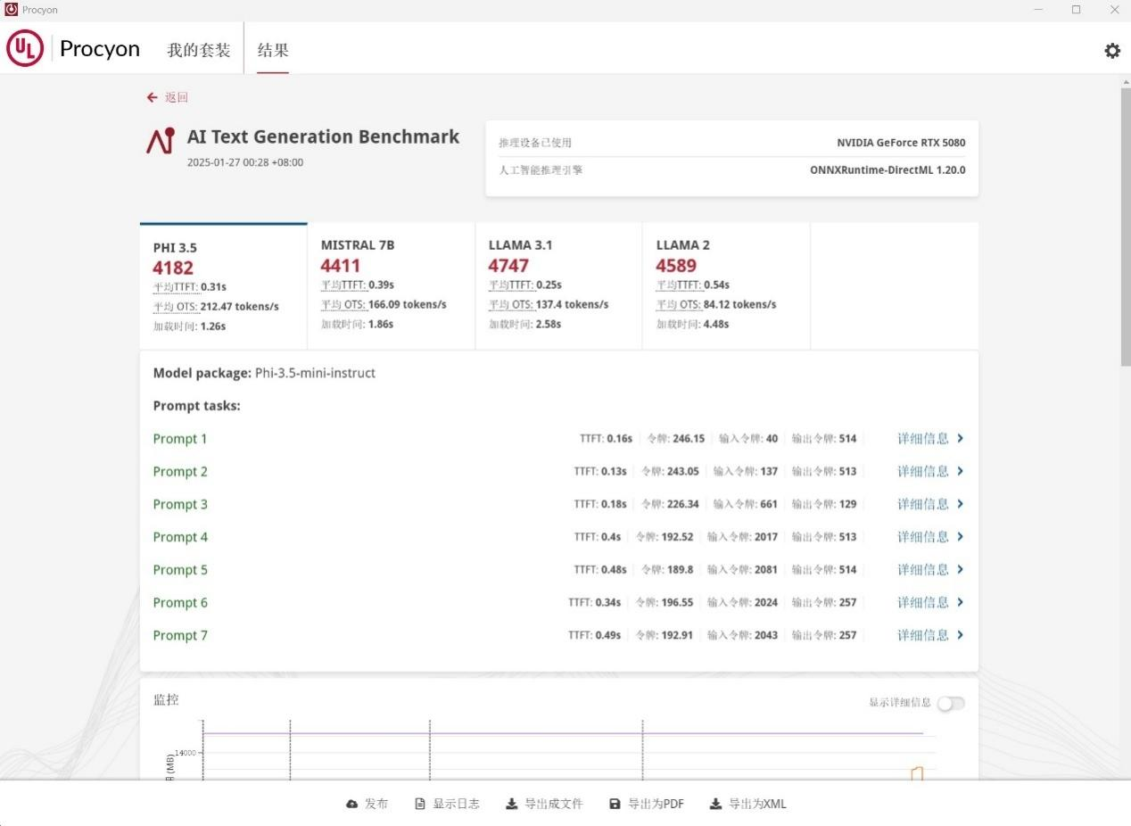Viewport: 1131px width, 826px height.
Task: Select the LLAMA 3.1 results tab
Action: (x=559, y=286)
